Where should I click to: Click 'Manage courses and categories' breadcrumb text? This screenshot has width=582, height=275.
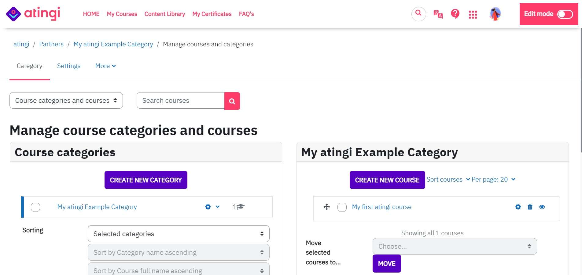[x=208, y=44]
